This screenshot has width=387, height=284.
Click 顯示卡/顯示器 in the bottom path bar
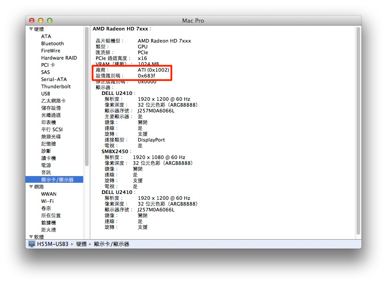click(111, 244)
